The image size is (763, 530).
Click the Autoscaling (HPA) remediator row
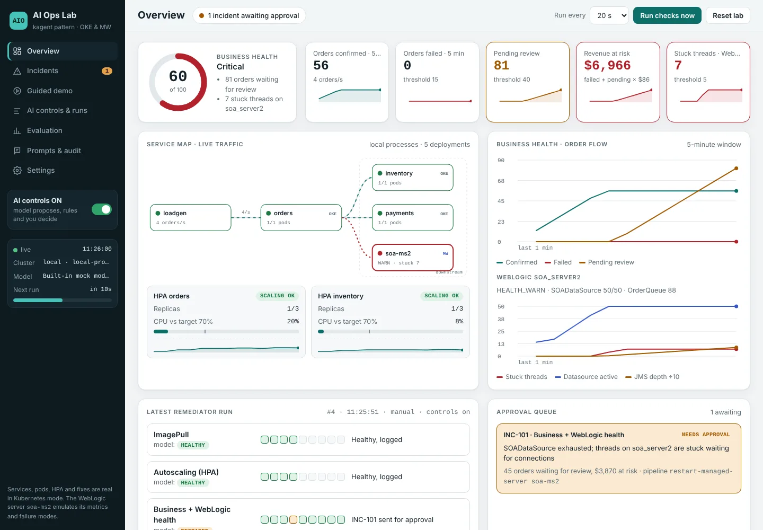(308, 477)
